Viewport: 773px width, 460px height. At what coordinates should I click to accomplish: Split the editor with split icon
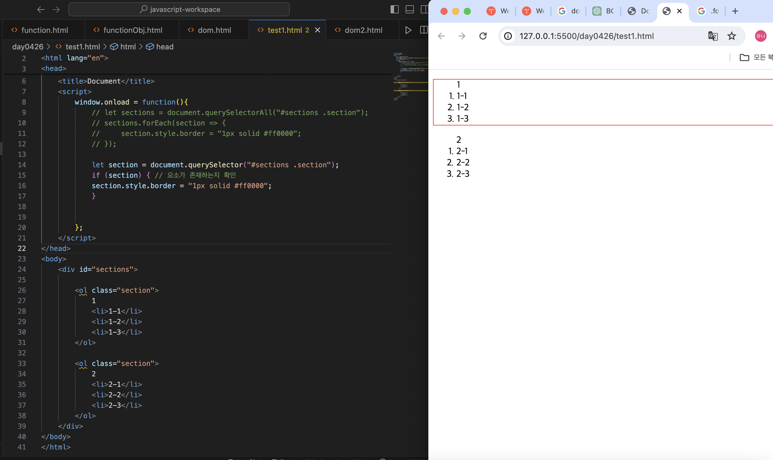(x=423, y=30)
